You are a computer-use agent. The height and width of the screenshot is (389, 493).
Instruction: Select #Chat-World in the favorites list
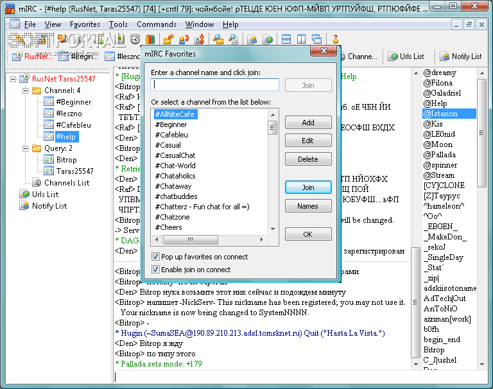click(x=175, y=166)
